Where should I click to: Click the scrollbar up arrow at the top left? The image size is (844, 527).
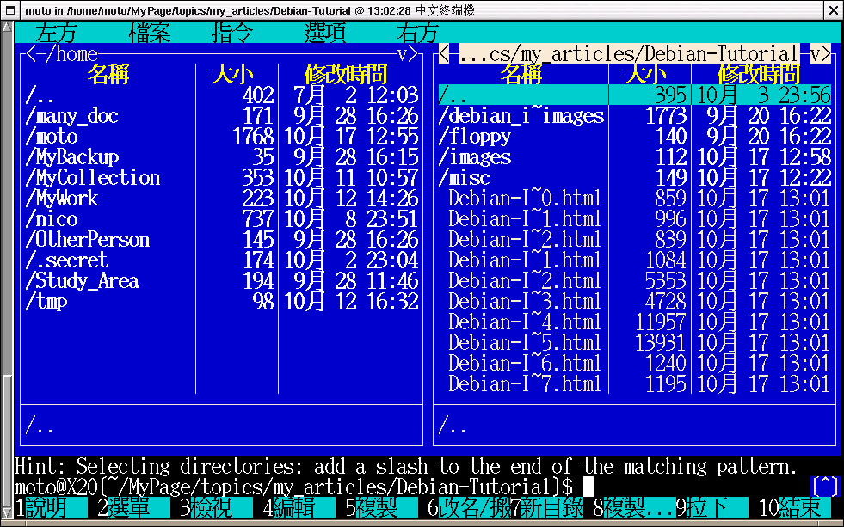[x=7, y=27]
